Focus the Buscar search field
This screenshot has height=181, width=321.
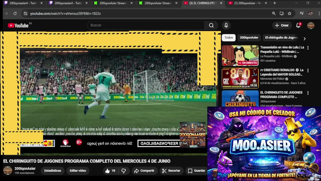[146, 25]
